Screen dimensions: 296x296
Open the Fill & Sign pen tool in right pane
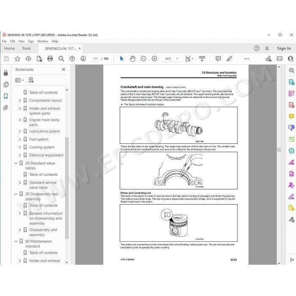click(x=291, y=197)
